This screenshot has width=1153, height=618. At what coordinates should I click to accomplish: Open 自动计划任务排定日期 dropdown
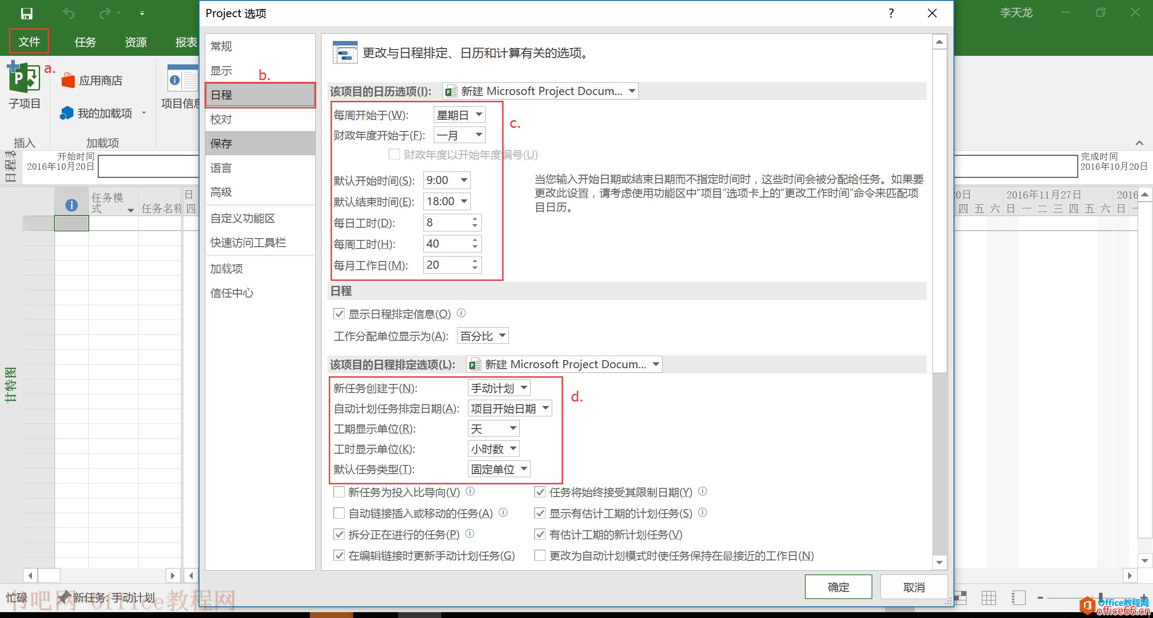[x=510, y=408]
